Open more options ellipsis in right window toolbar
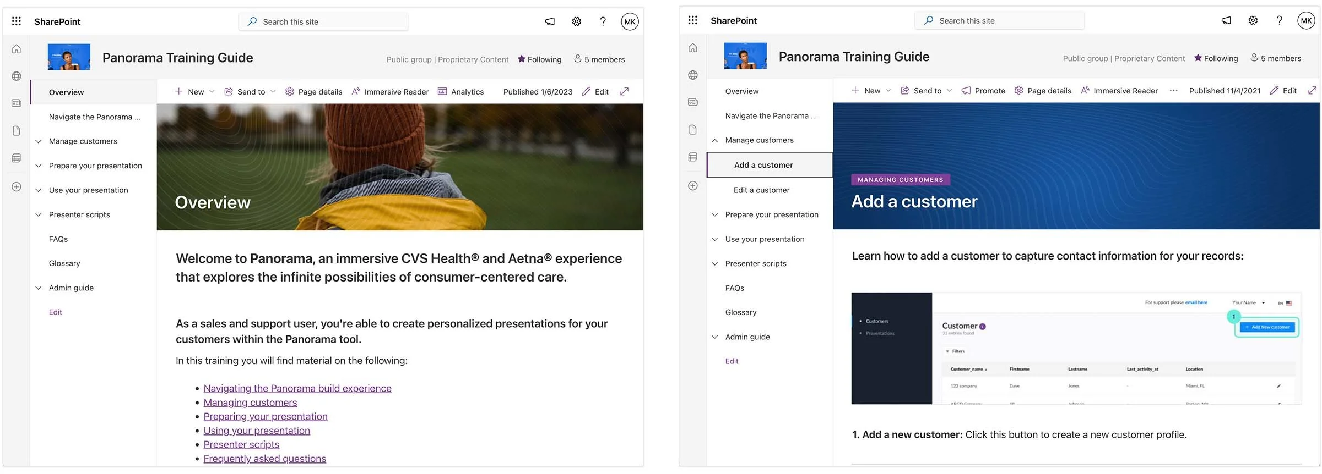The image size is (1322, 474). click(x=1173, y=90)
